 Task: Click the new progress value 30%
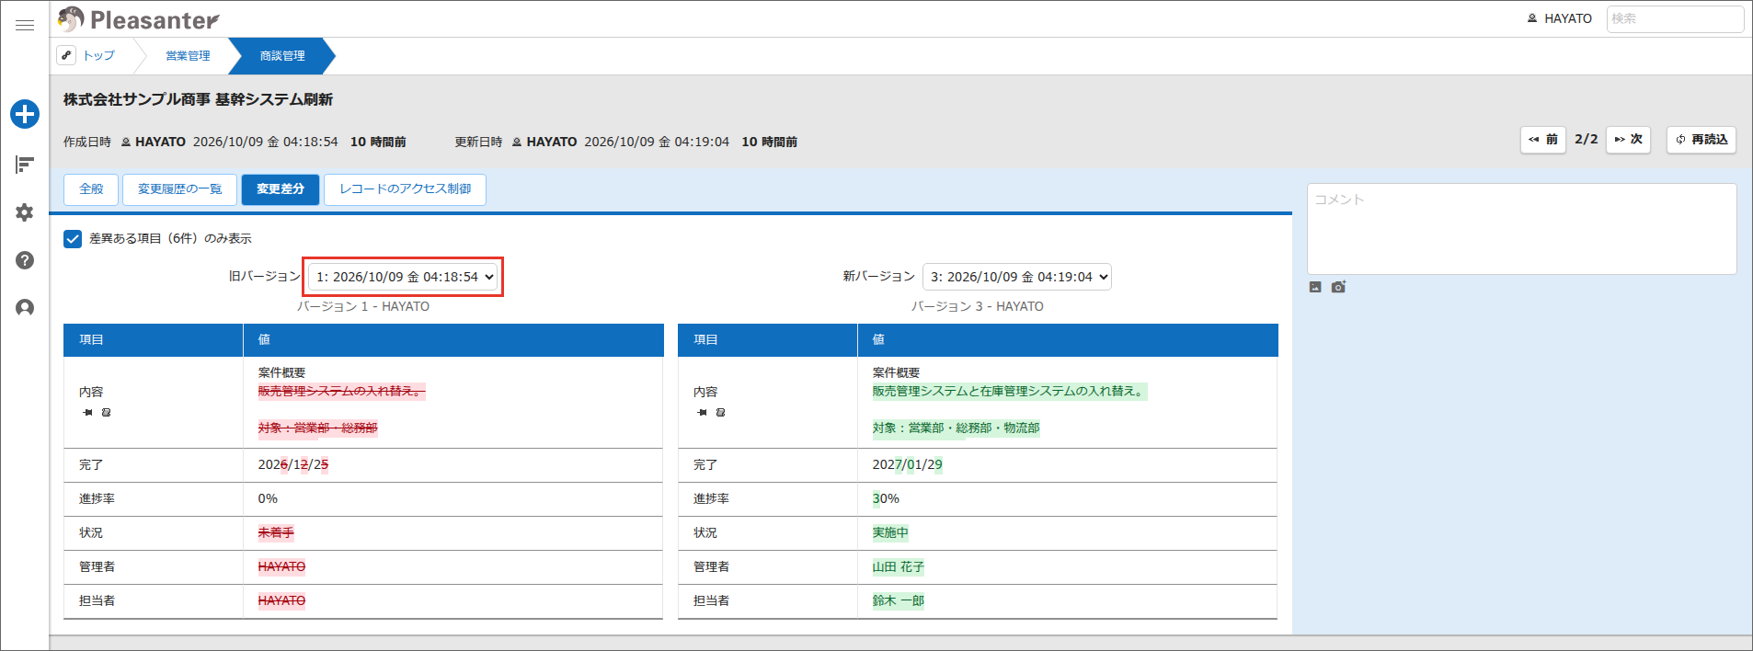click(x=886, y=499)
